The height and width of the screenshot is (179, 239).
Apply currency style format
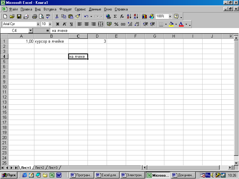109,24
